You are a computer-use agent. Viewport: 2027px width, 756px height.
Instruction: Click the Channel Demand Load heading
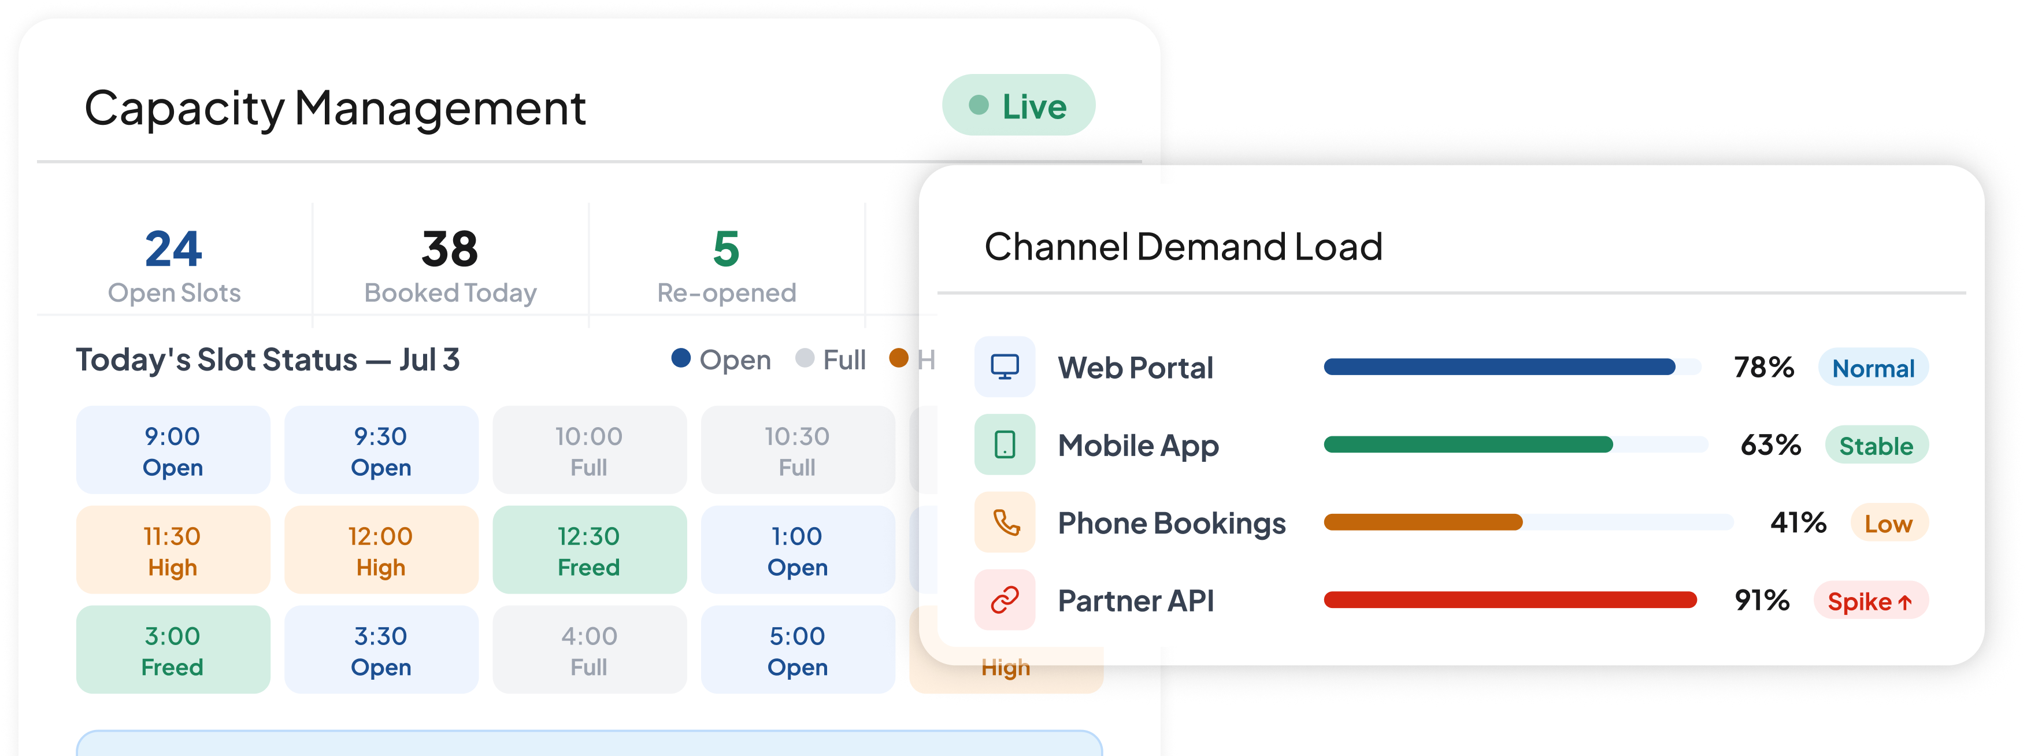click(x=1184, y=246)
